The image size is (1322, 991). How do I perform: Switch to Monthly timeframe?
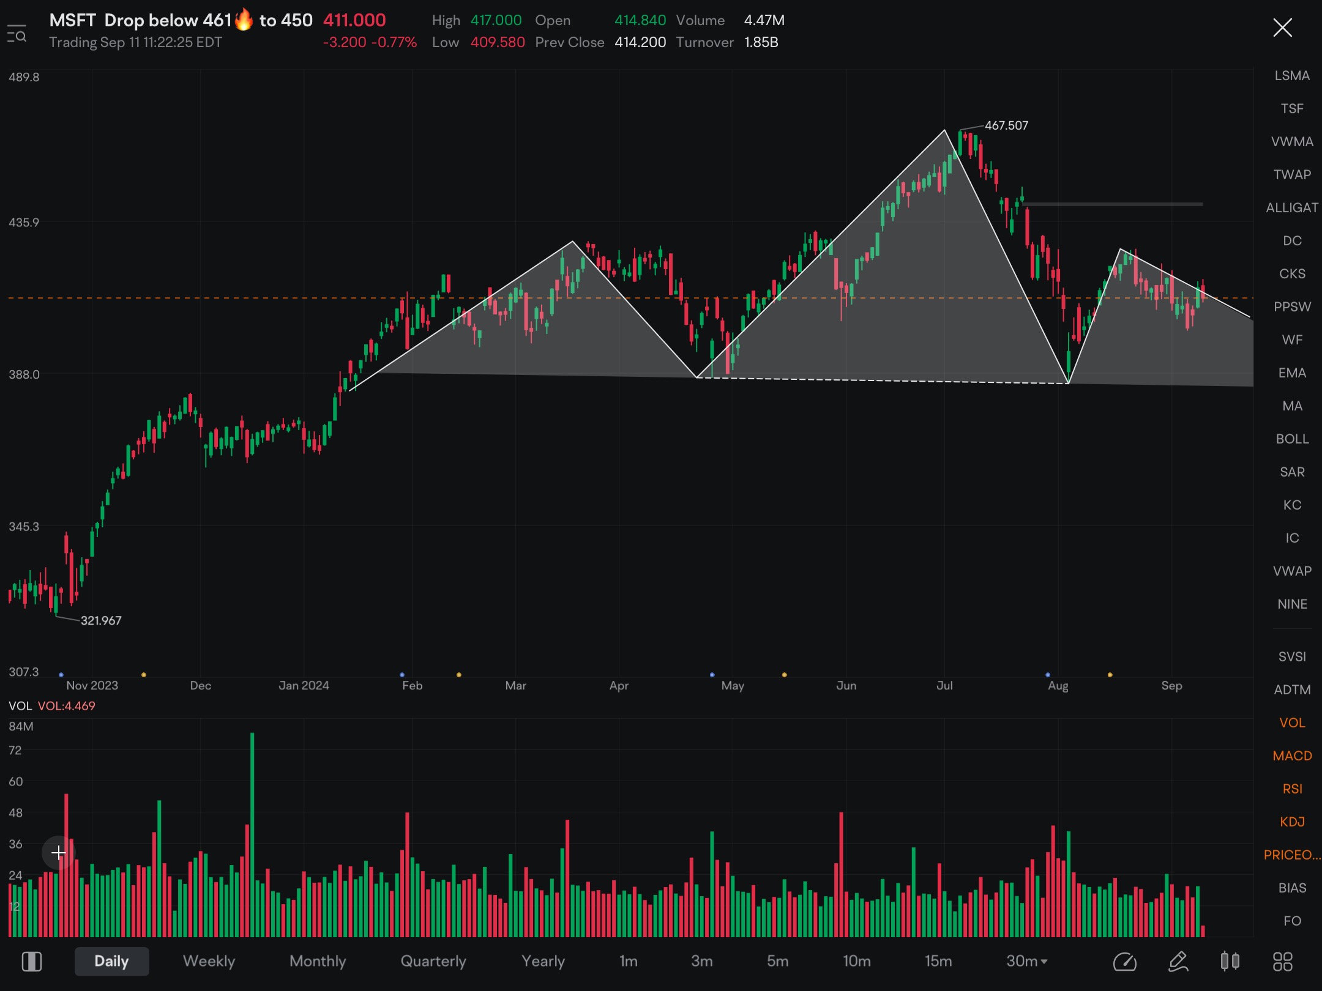click(318, 961)
